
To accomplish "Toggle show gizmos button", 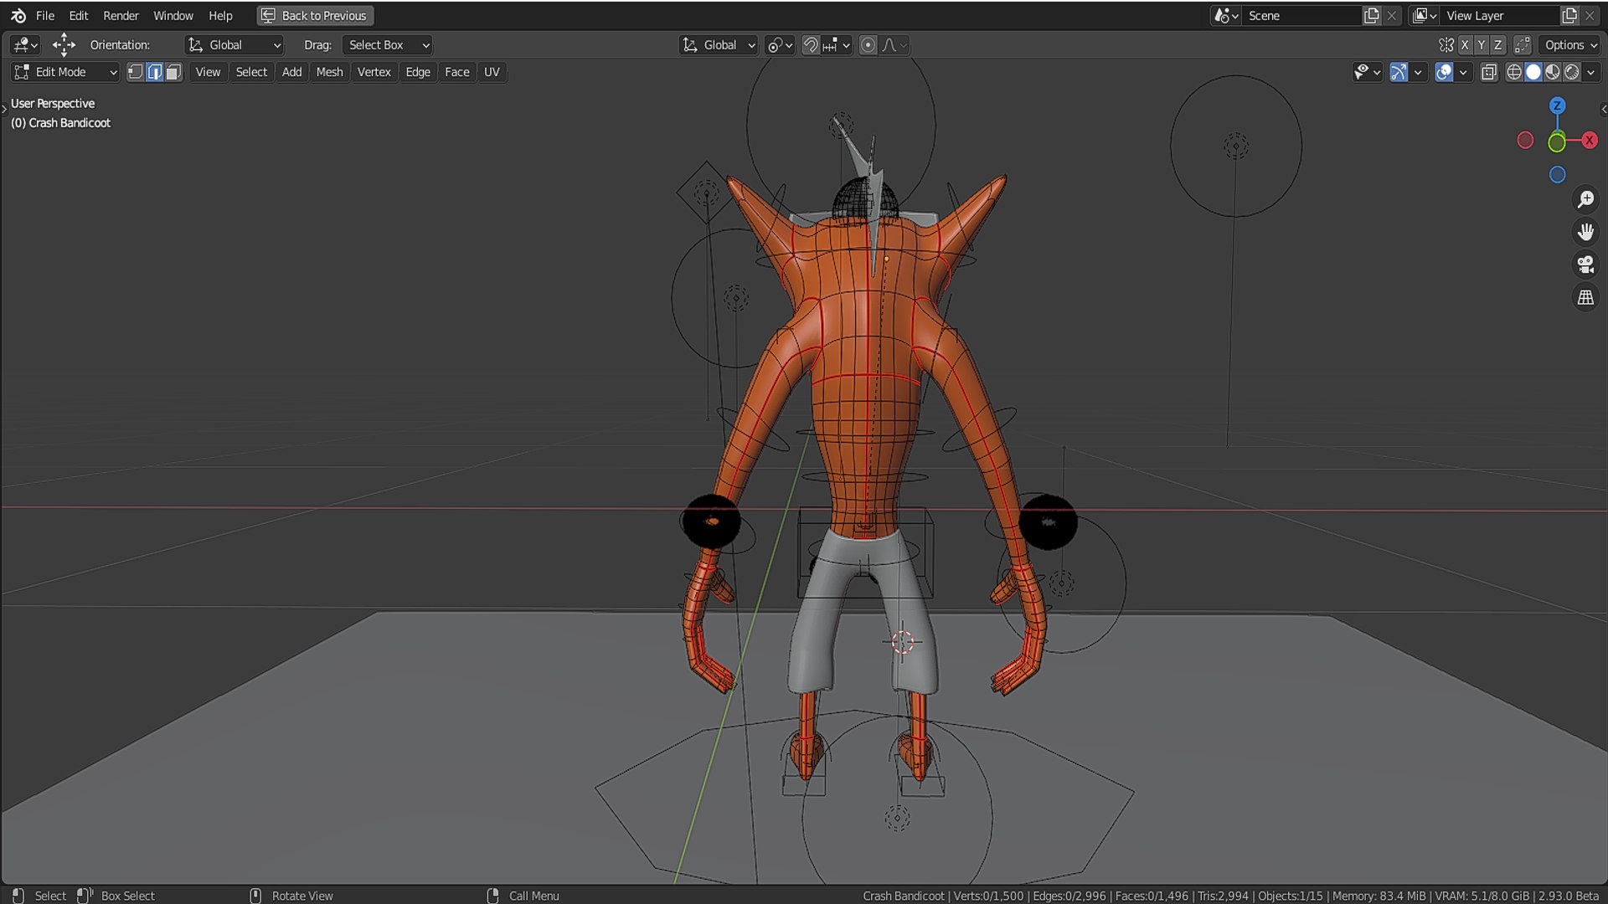I will pos(1399,72).
